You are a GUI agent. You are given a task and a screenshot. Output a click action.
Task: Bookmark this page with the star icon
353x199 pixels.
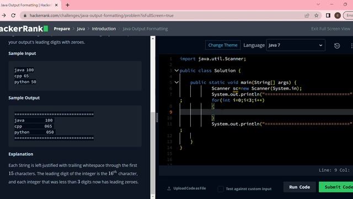(316, 15)
